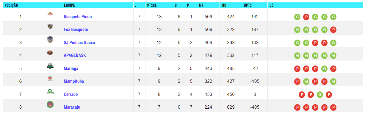Click the Mampituba team logo
Screen dimensions: 365x117
click(50, 79)
